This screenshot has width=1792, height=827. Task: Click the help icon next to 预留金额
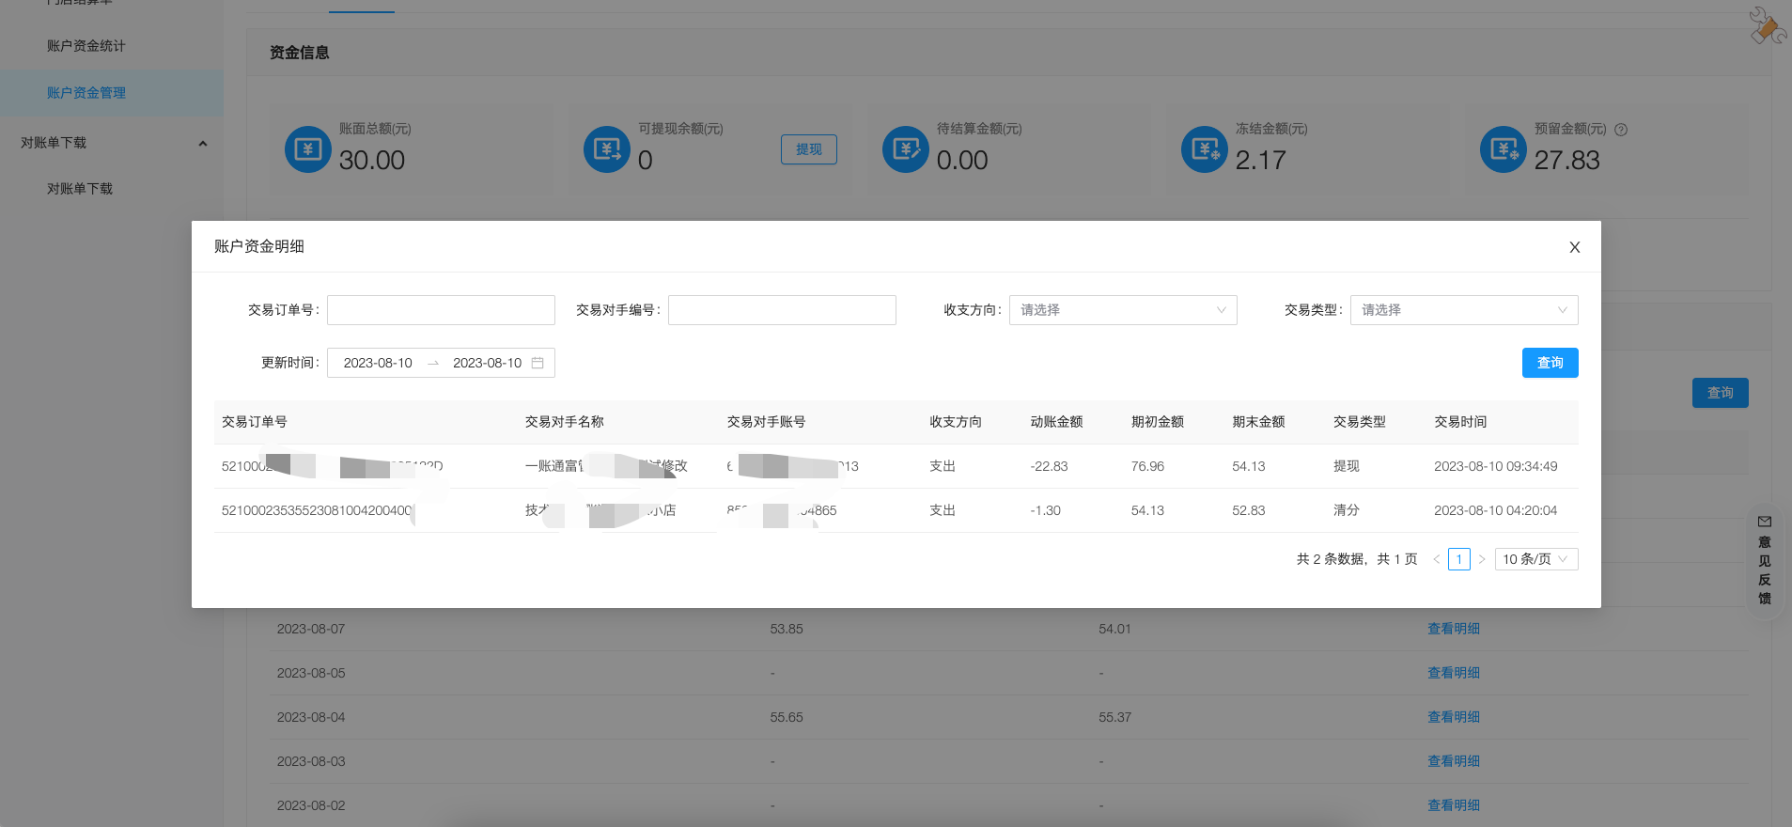click(x=1621, y=130)
